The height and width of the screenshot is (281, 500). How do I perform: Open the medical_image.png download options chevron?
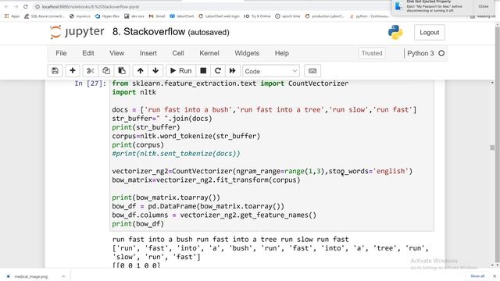point(63,276)
